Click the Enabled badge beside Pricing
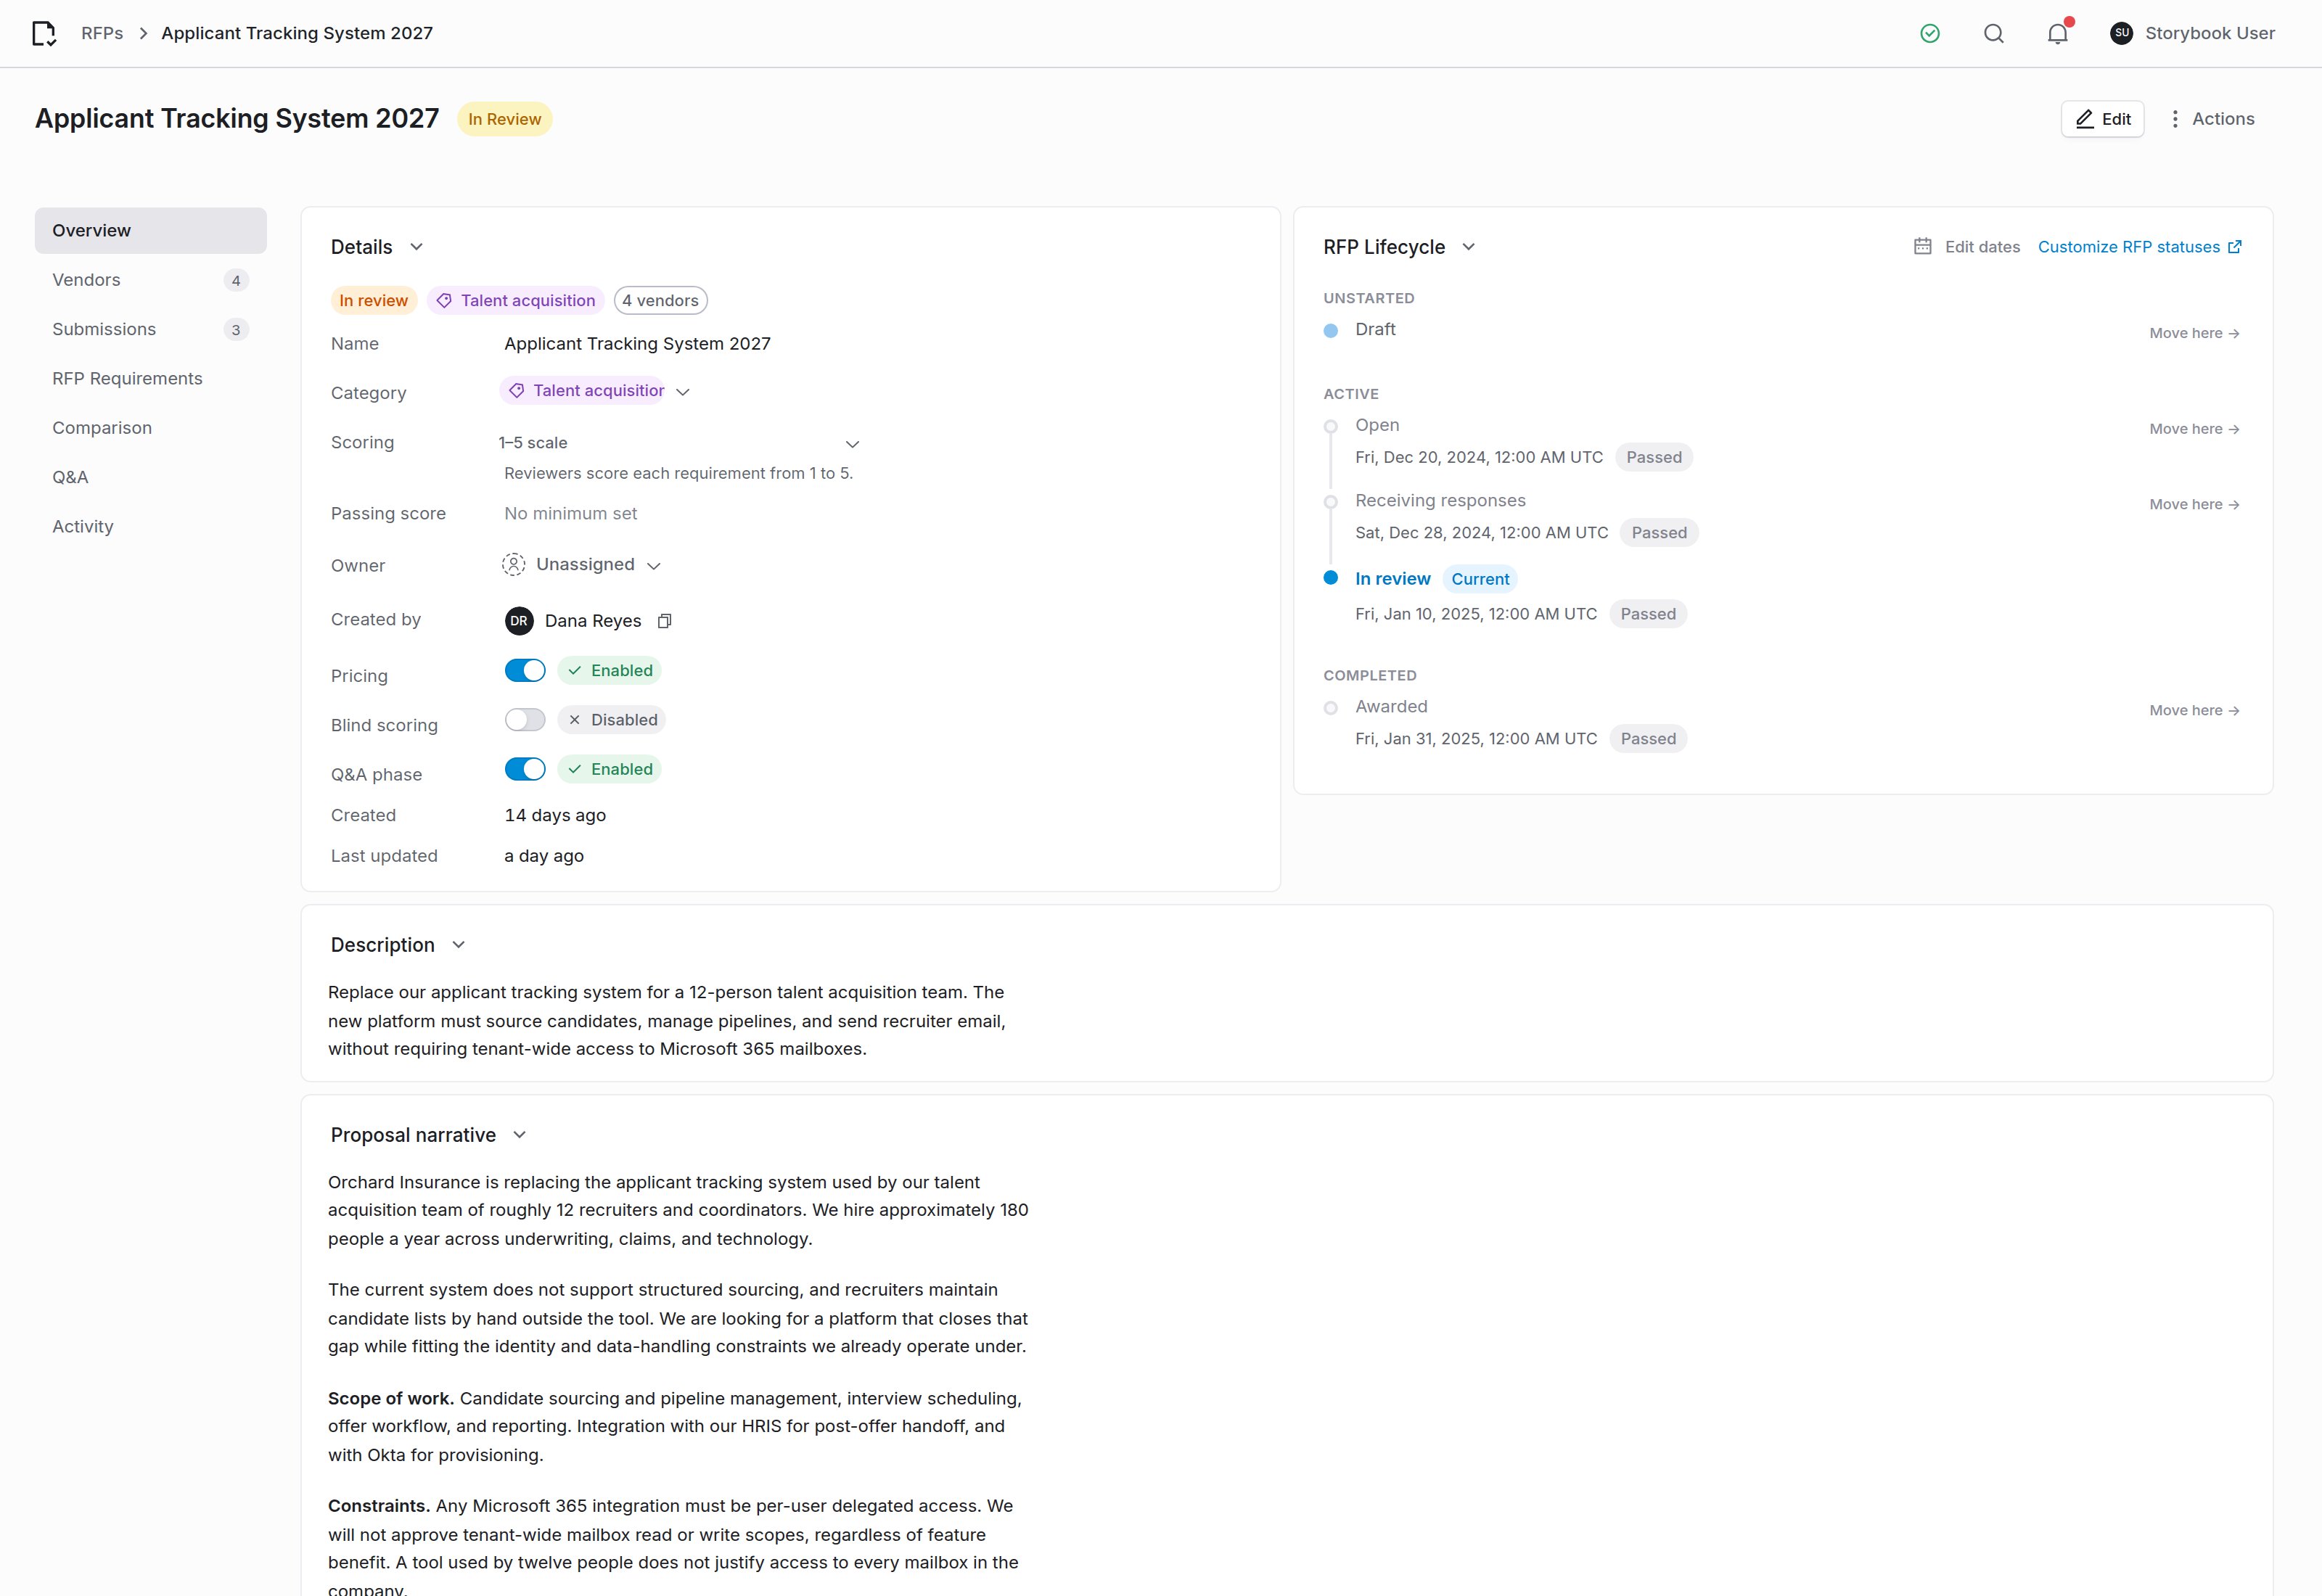The height and width of the screenshot is (1596, 2322). point(609,671)
